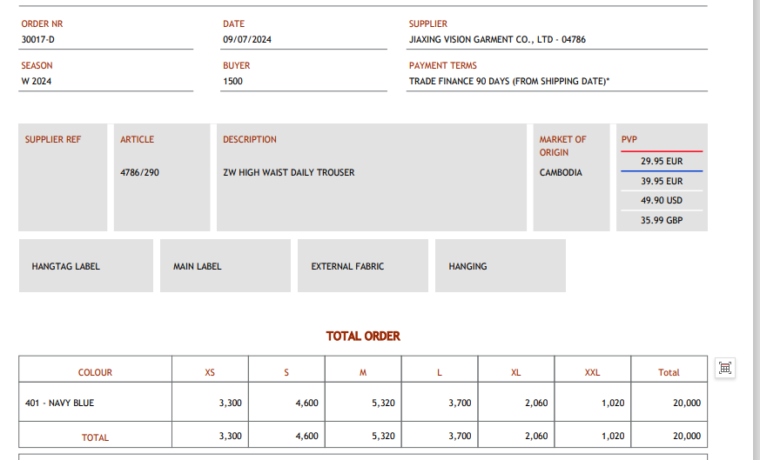Click the table capture icon beside Total column

coord(724,368)
